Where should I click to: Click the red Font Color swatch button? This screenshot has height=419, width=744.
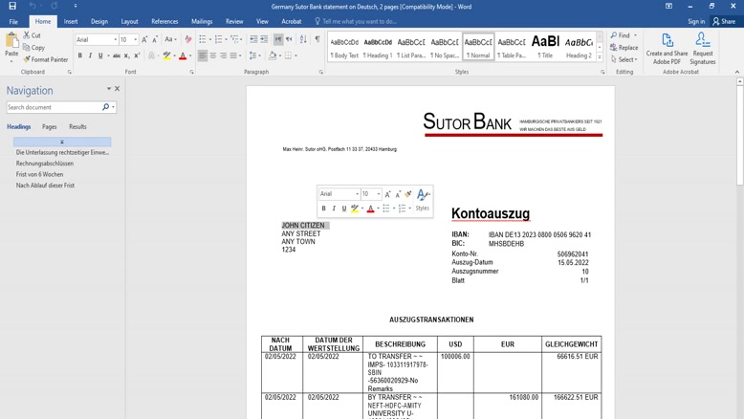click(182, 55)
